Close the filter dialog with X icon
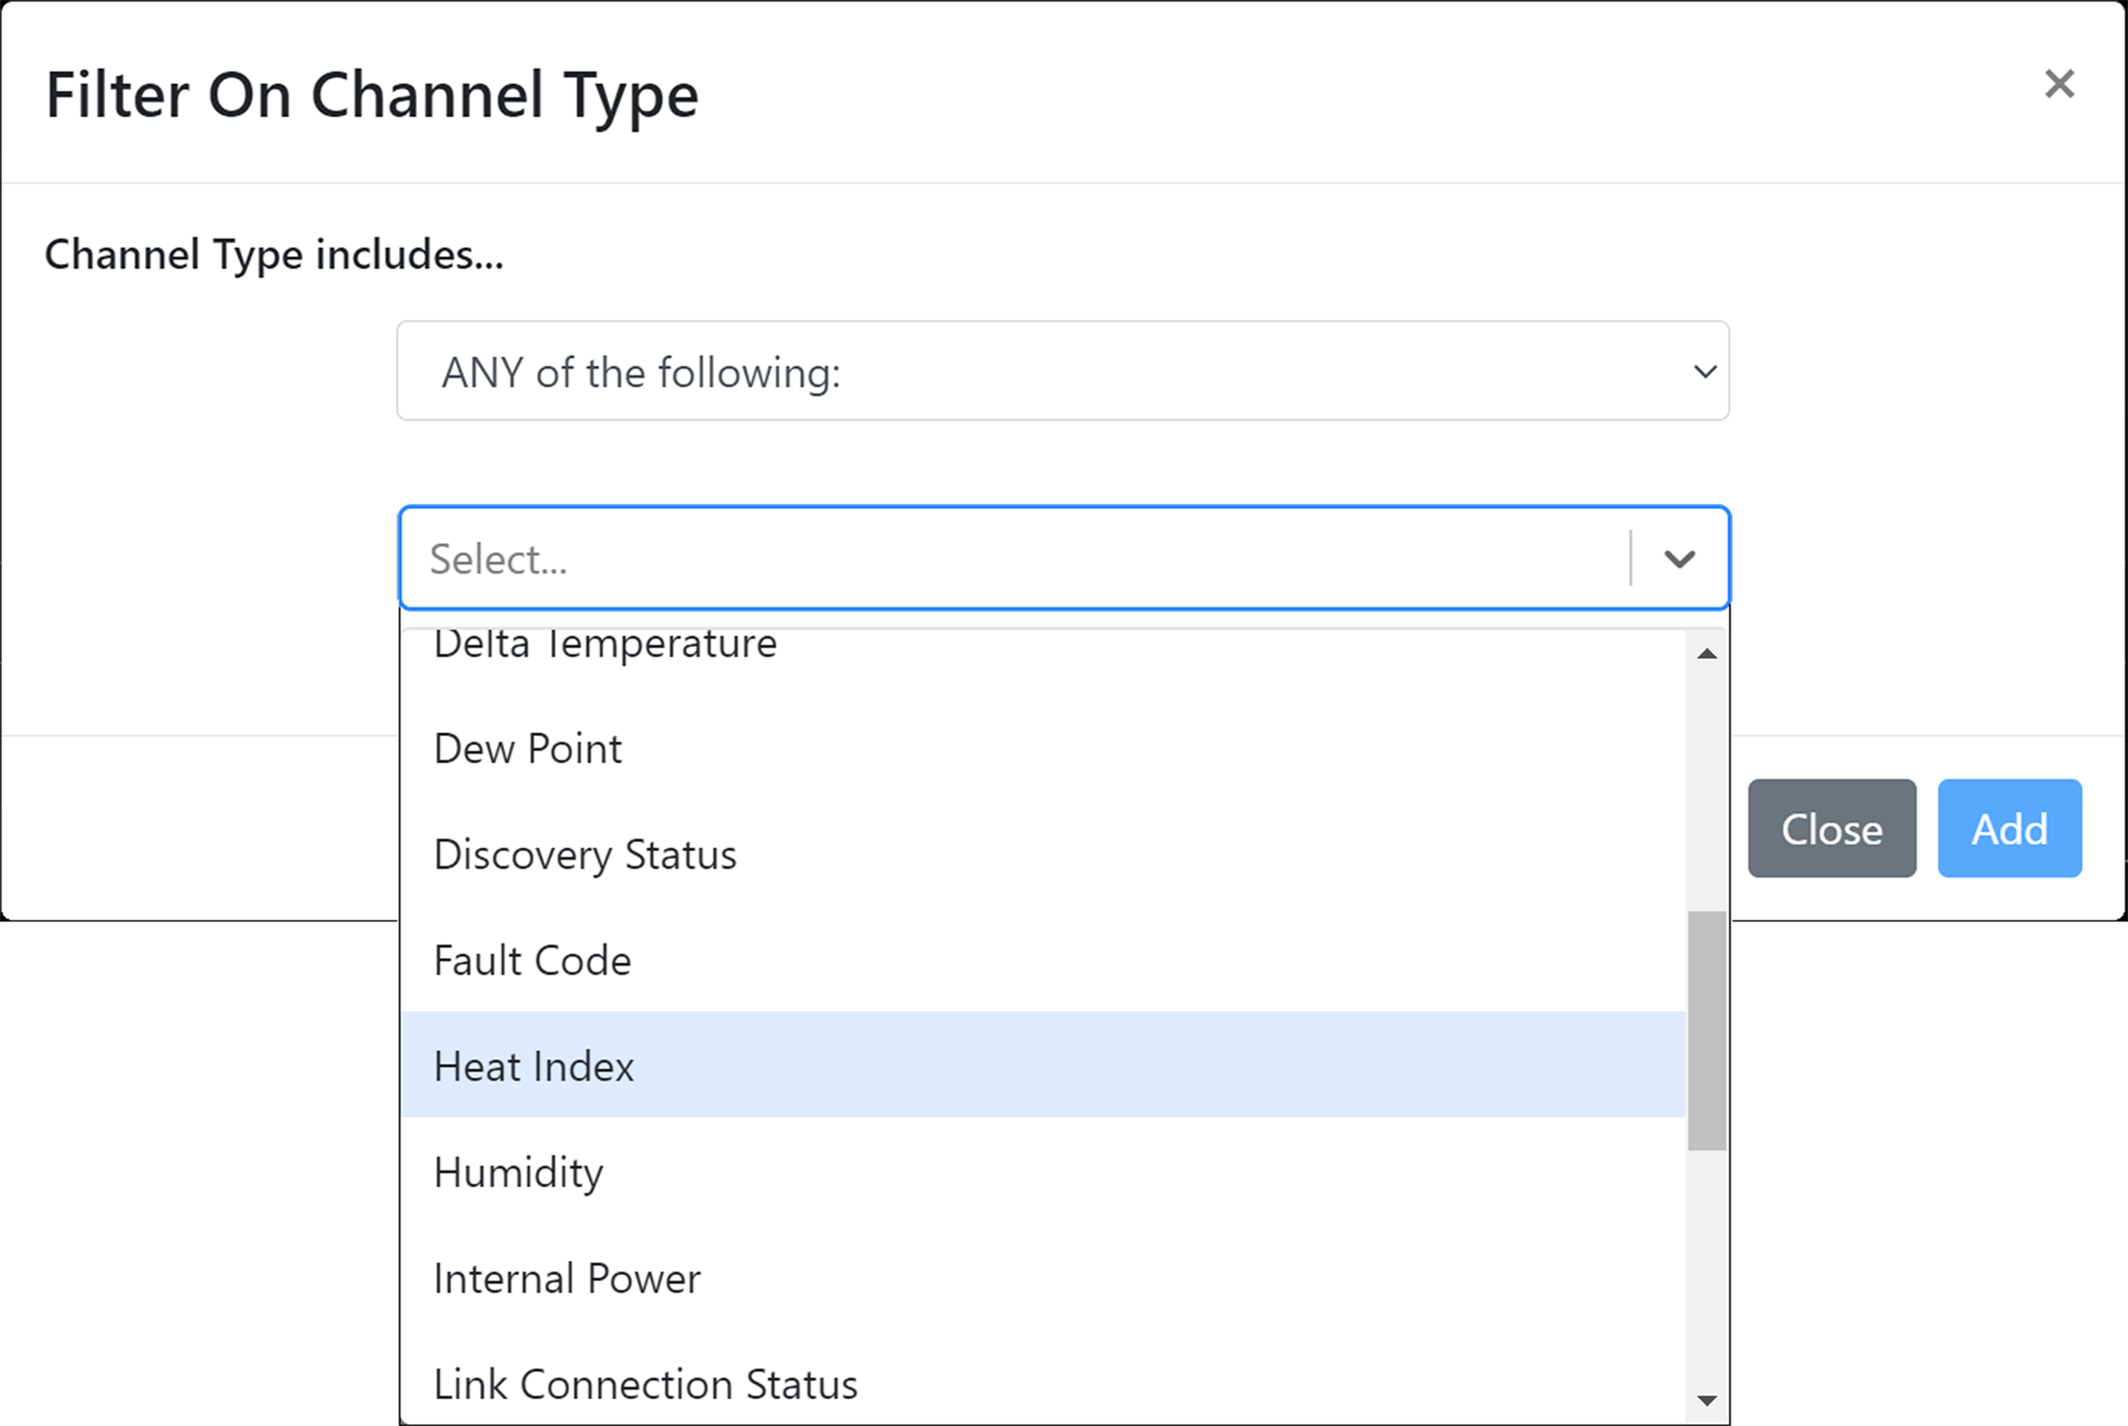2128x1426 pixels. (x=2059, y=84)
